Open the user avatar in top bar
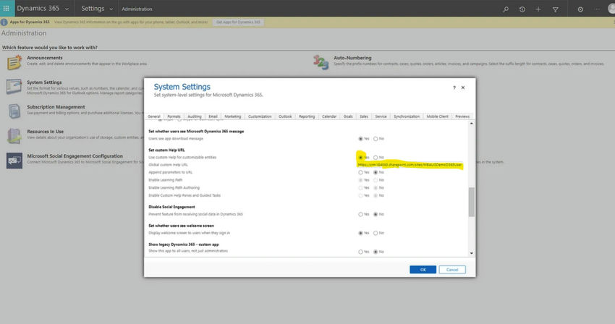 [x=611, y=9]
